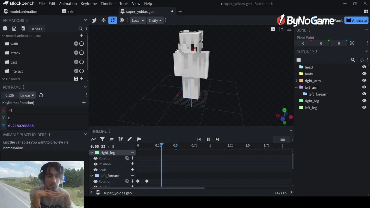Open the Keyframe menu
Viewport: 370px width, 208px height.
point(89,3)
